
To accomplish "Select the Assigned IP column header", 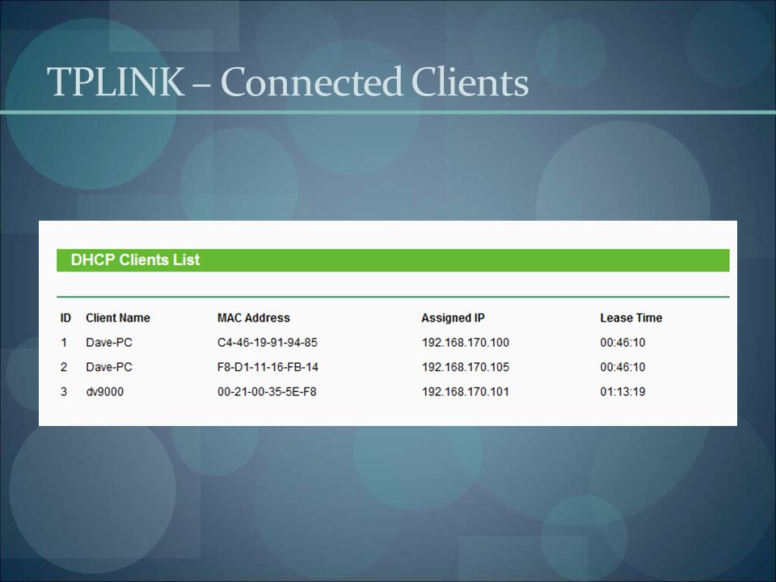I will (453, 318).
